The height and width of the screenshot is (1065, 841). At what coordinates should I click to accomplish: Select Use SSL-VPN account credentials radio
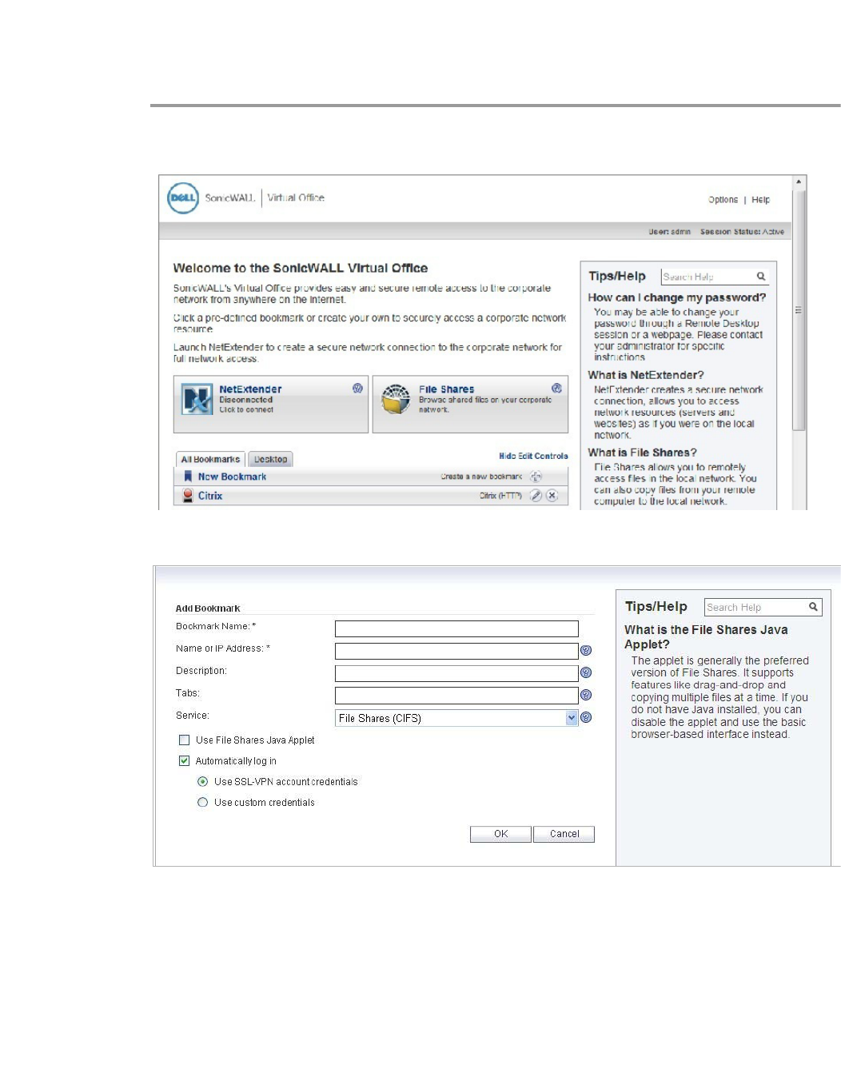click(202, 782)
